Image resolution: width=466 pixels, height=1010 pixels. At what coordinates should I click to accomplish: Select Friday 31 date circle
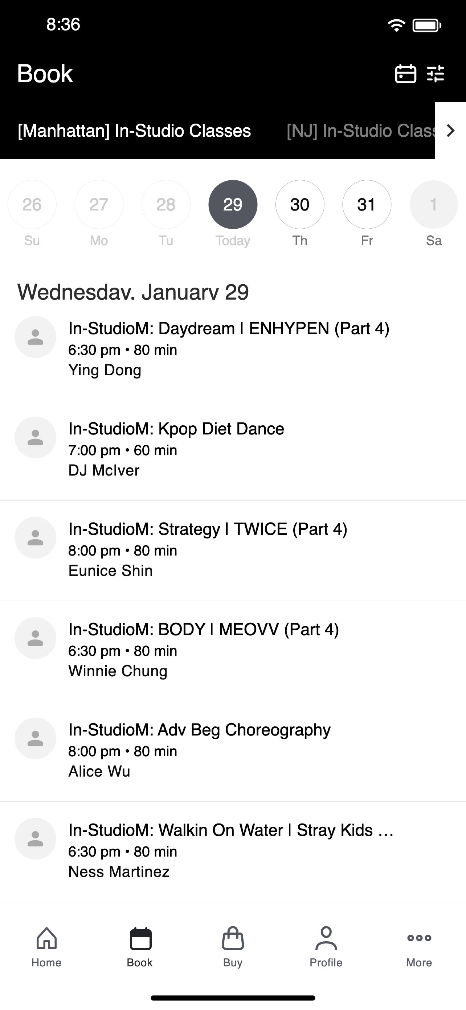pos(367,204)
